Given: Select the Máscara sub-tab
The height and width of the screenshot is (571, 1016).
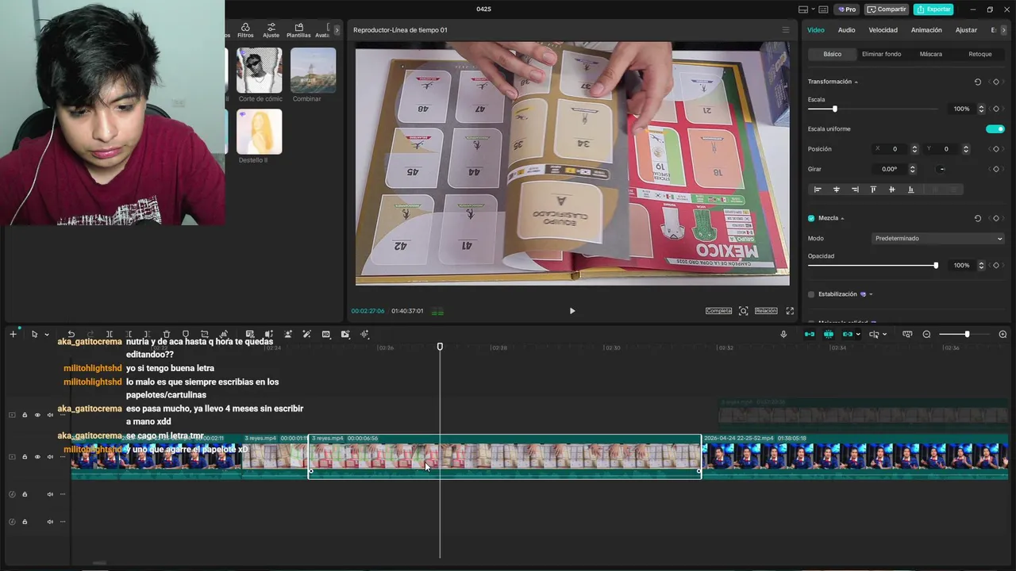Looking at the screenshot, I should (x=930, y=54).
